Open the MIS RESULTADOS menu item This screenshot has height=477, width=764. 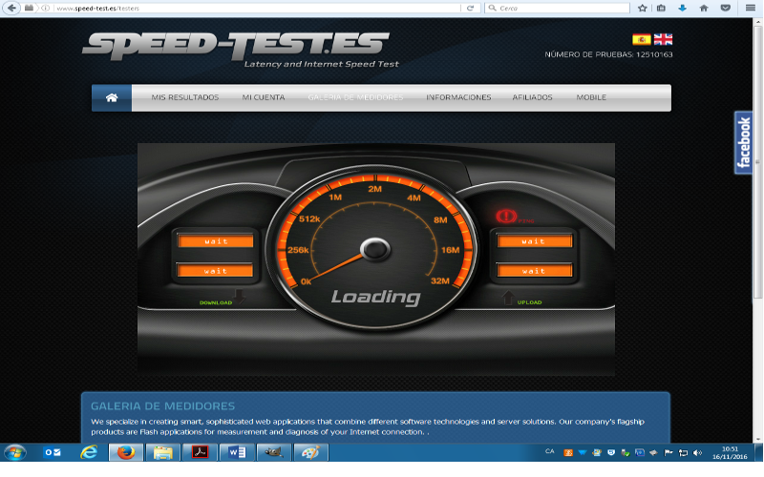(x=185, y=97)
